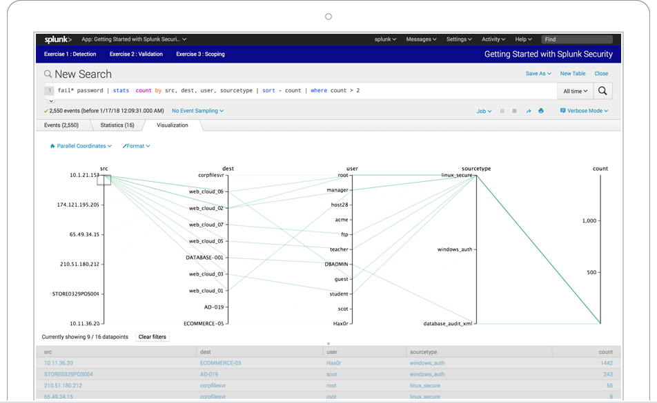Click the DATABASE-001 axis label

204,258
